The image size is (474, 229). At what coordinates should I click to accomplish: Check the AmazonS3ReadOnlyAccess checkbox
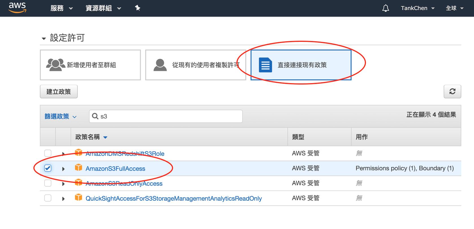click(48, 183)
